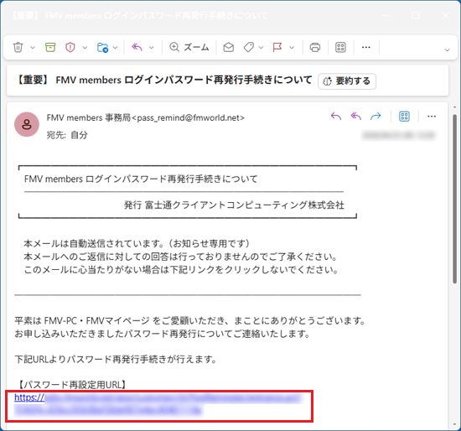The width and height of the screenshot is (461, 431).
Task: Click 発行 富士通クライアントコンピューティング株式会社 text
Action: click(x=234, y=205)
